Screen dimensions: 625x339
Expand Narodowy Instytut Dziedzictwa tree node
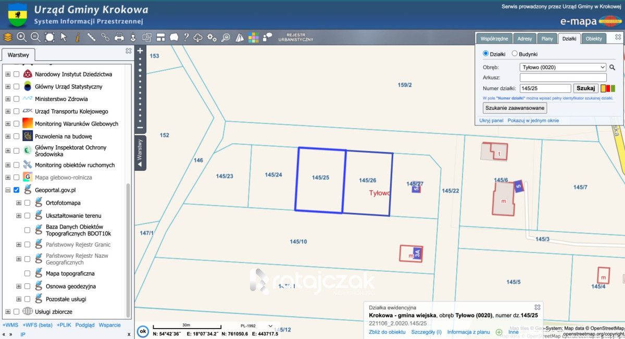(x=8, y=74)
